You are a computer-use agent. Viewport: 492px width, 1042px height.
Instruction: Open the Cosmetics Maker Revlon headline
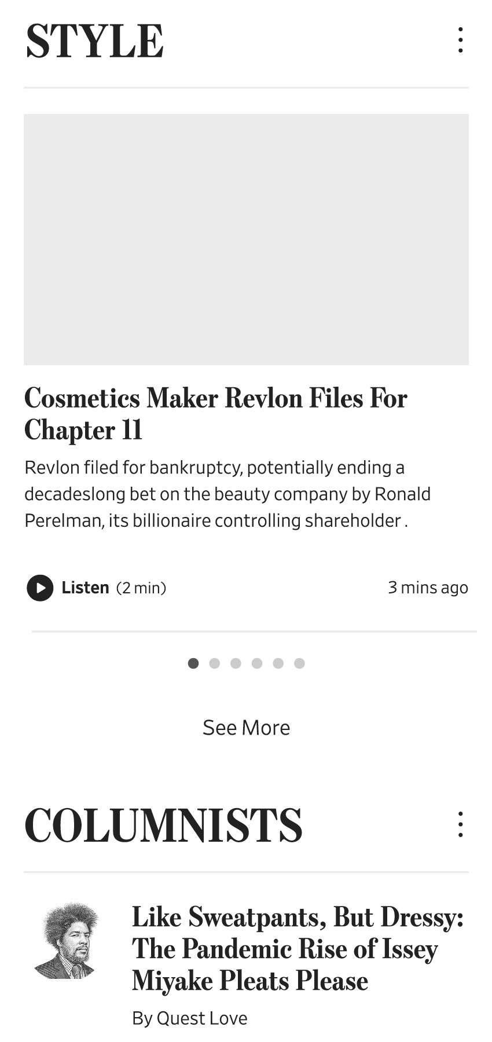216,413
